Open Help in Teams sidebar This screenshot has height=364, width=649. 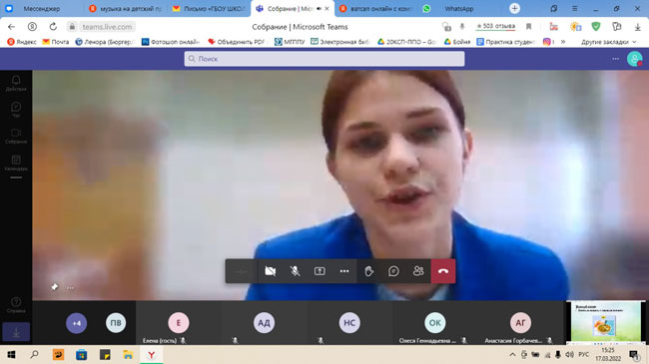click(16, 305)
